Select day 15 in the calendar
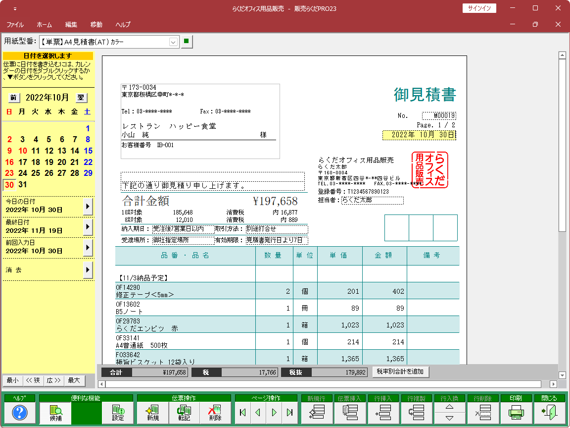The width and height of the screenshot is (570, 428). (88, 151)
